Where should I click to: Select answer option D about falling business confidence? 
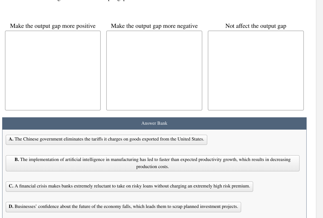123,207
